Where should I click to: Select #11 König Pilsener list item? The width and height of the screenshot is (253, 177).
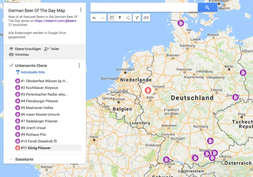click(48, 148)
